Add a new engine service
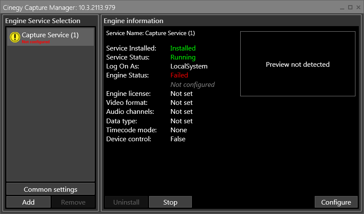This screenshot has height=214, width=364. (x=28, y=202)
